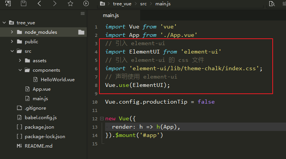The width and height of the screenshot is (286, 159).
Task: Click render: h => h(App) line
Action: tap(146, 127)
